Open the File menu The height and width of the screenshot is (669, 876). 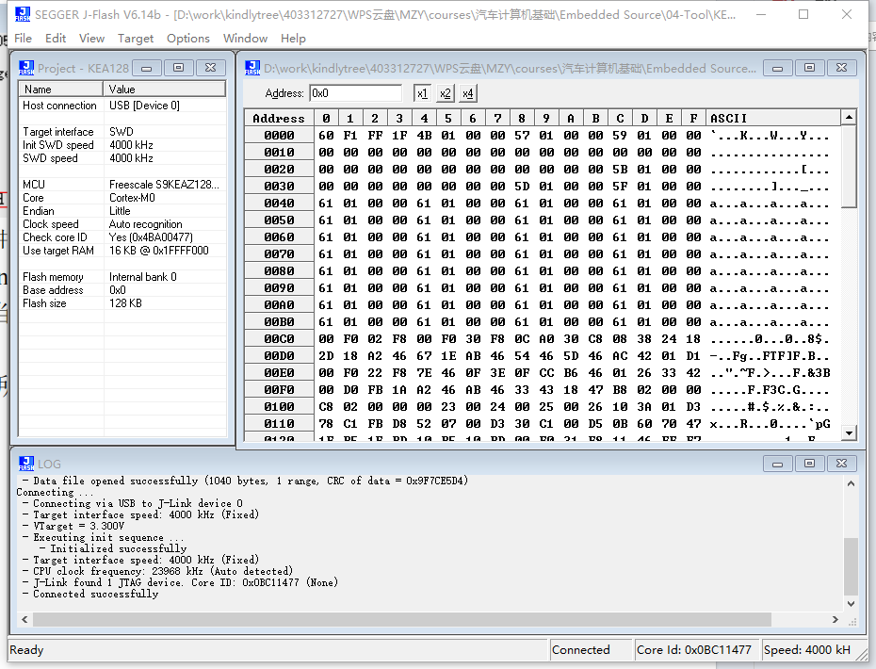[x=24, y=39]
